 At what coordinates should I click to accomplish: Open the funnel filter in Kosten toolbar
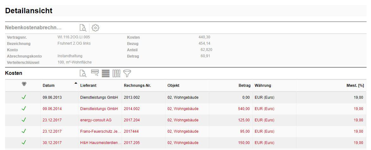tap(127, 73)
